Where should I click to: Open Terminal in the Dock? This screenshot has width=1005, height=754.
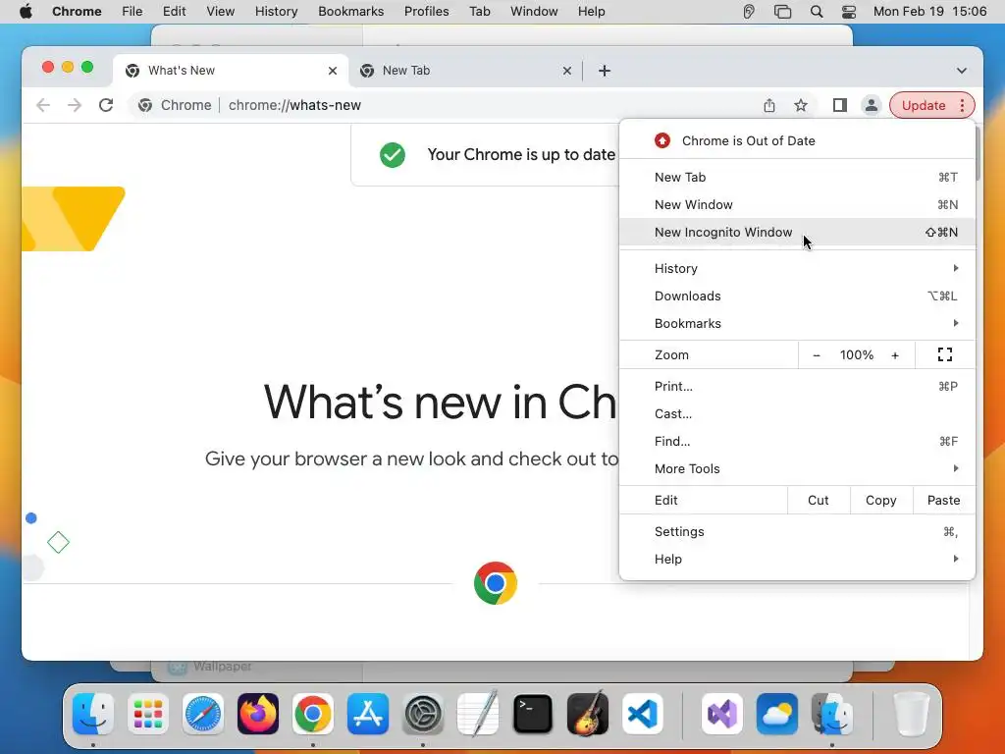tap(533, 714)
